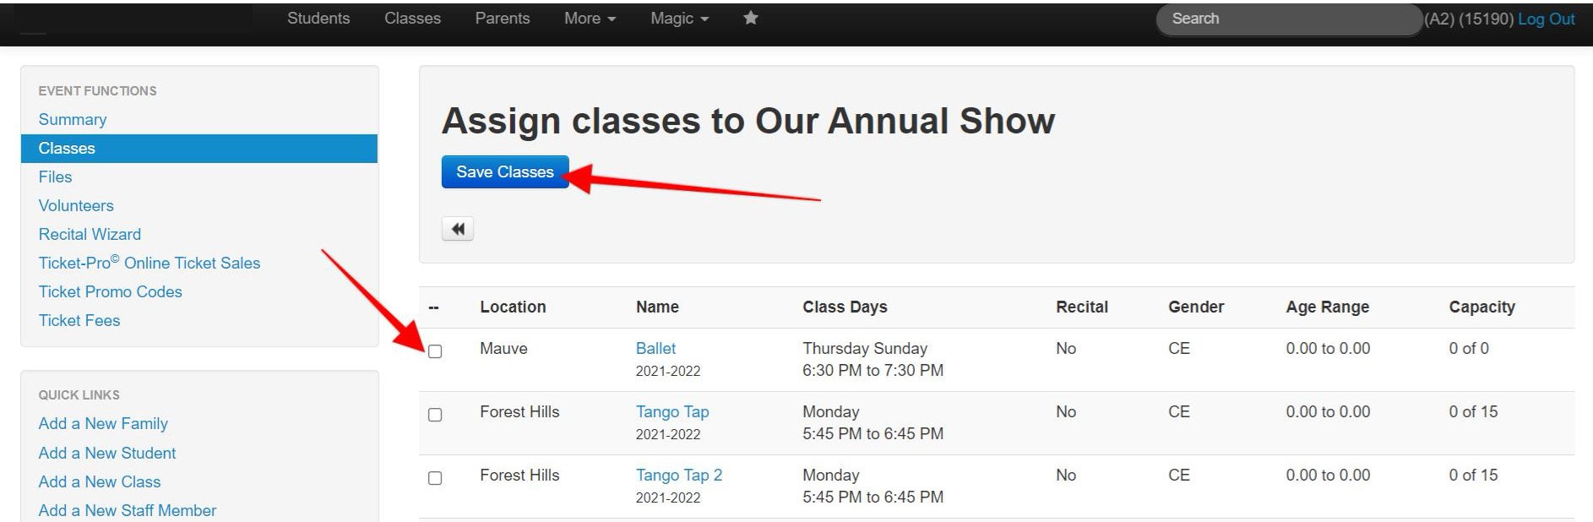Click the rewind back arrow button
Image resolution: width=1593 pixels, height=522 pixels.
pos(458,229)
